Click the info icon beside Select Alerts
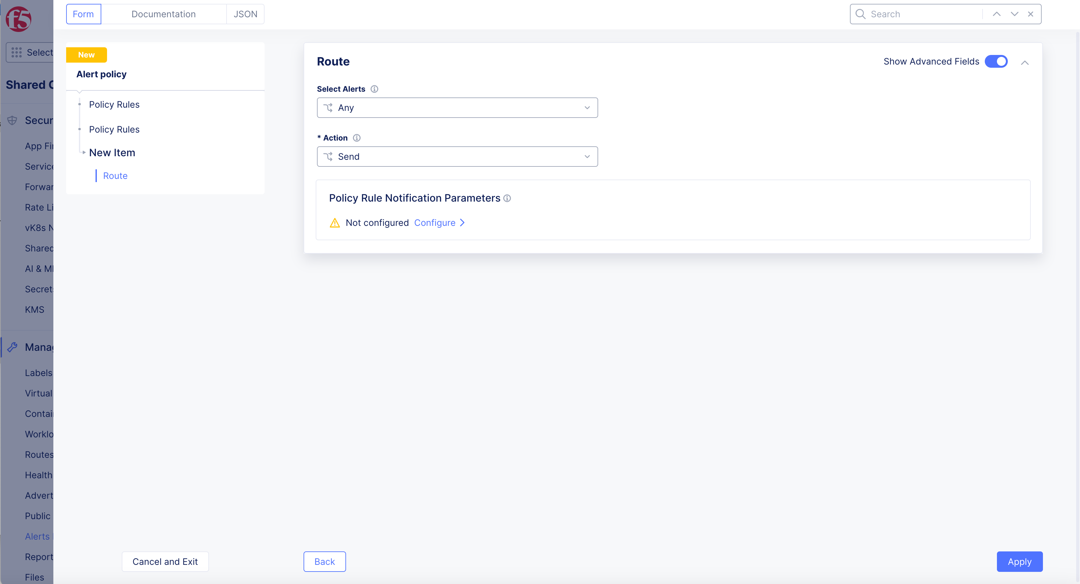The width and height of the screenshot is (1080, 584). (374, 89)
